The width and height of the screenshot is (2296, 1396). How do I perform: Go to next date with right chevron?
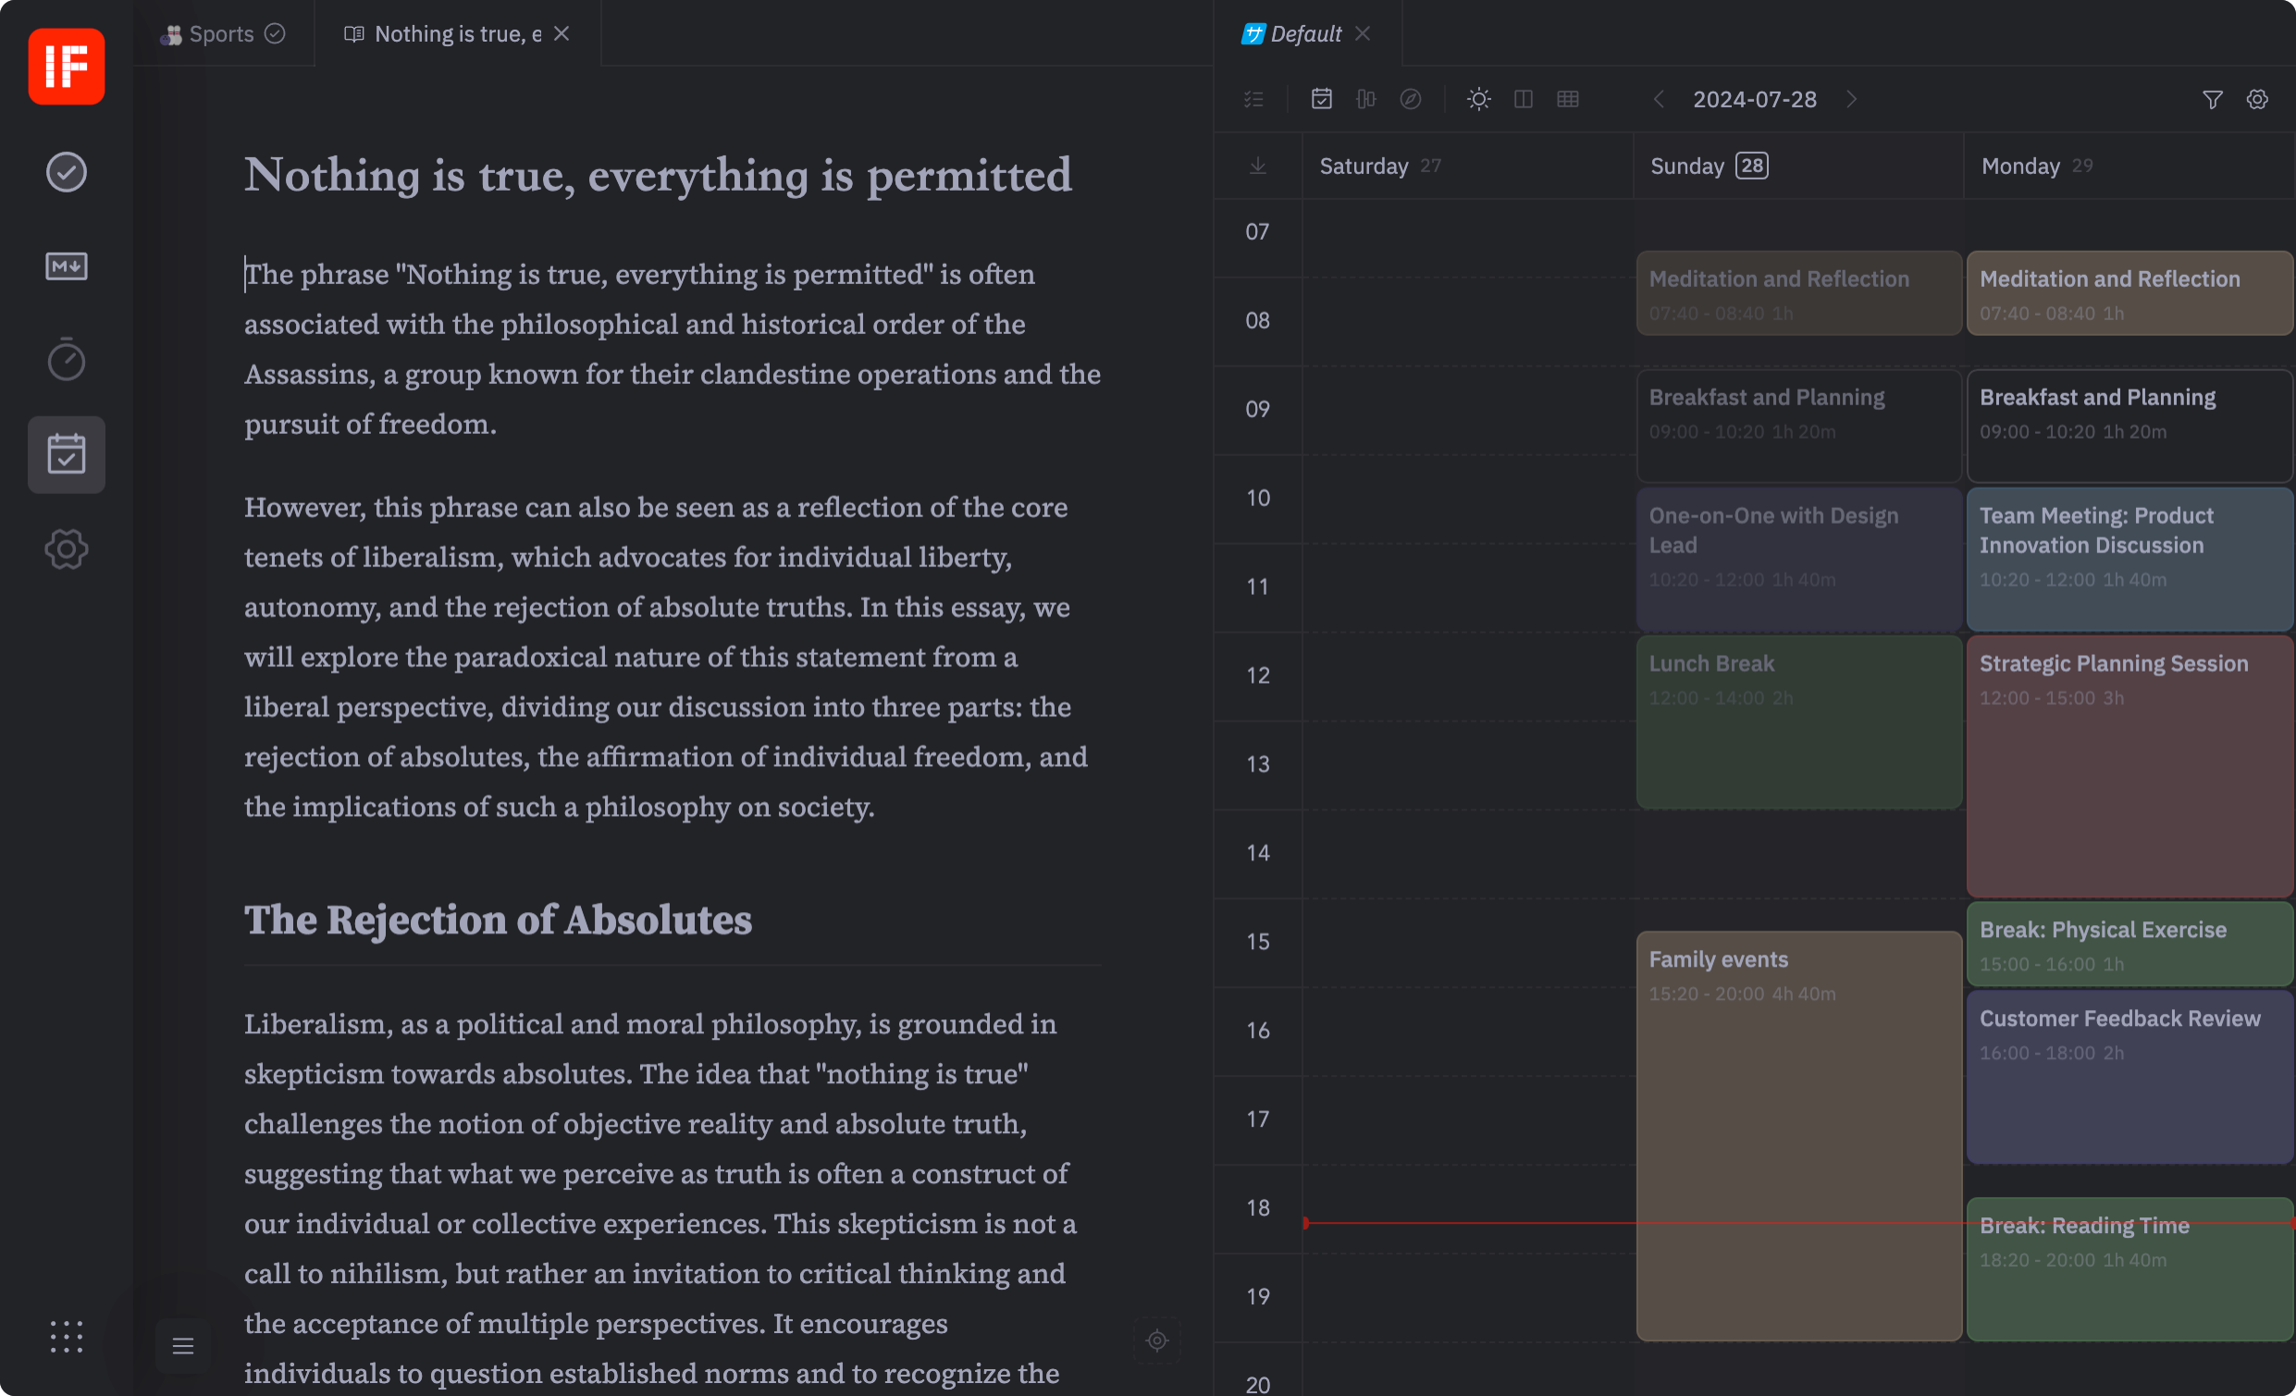tap(1851, 99)
